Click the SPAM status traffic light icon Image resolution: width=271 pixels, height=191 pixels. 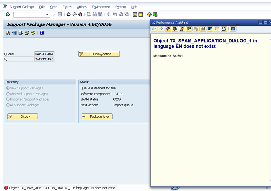[x=117, y=99]
